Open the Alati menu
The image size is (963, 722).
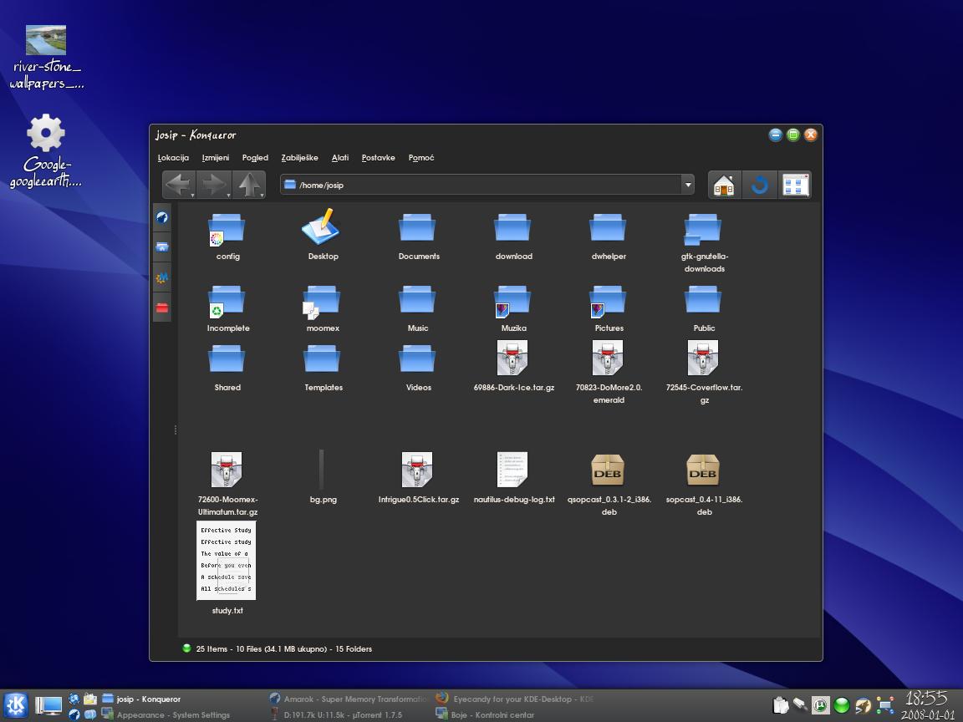coord(340,158)
